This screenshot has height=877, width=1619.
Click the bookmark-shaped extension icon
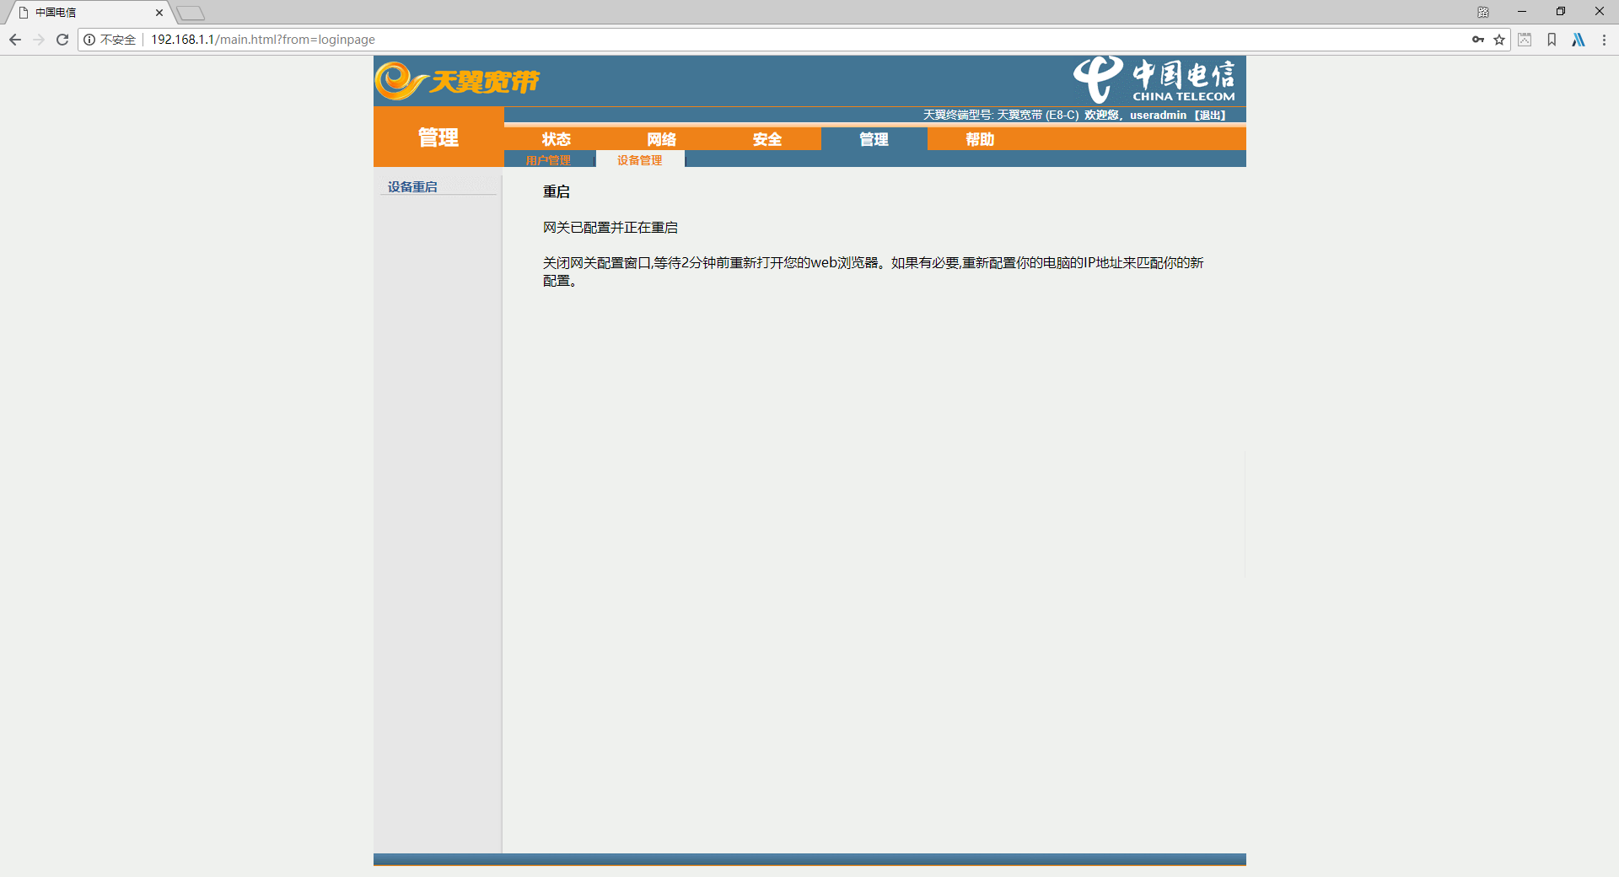pyautogui.click(x=1552, y=40)
